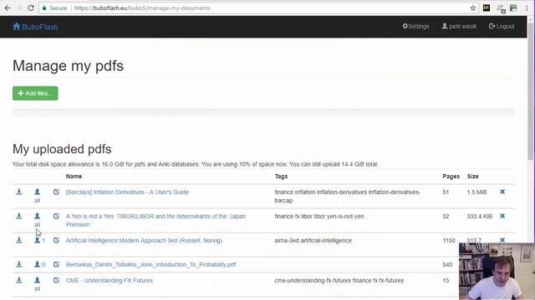
Task: Download the Barclays Inflation Derivatives pdf
Action: (x=19, y=192)
